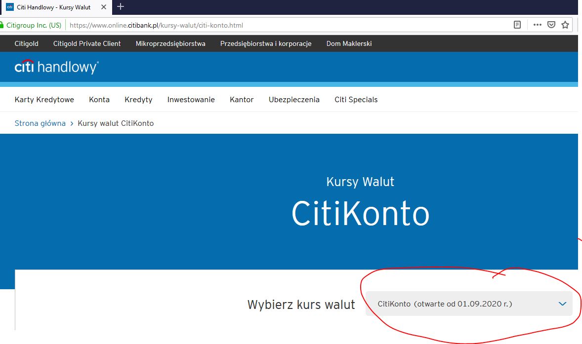Open the CitiKonto exchange rate dropdown

click(x=469, y=304)
